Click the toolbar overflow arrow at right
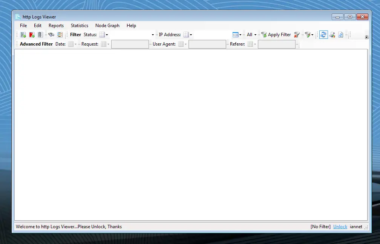The width and height of the screenshot is (380, 244). pyautogui.click(x=366, y=36)
